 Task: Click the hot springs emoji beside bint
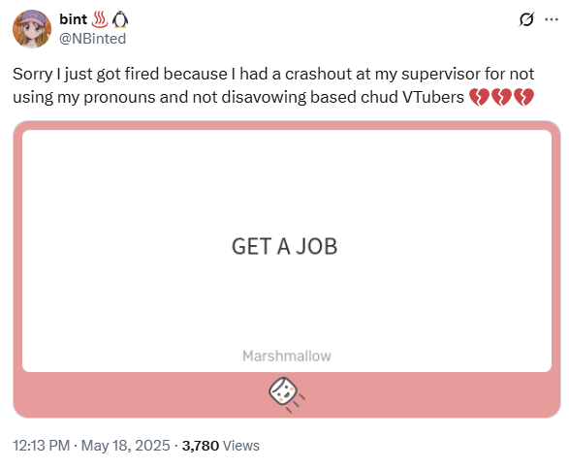pyautogui.click(x=100, y=19)
